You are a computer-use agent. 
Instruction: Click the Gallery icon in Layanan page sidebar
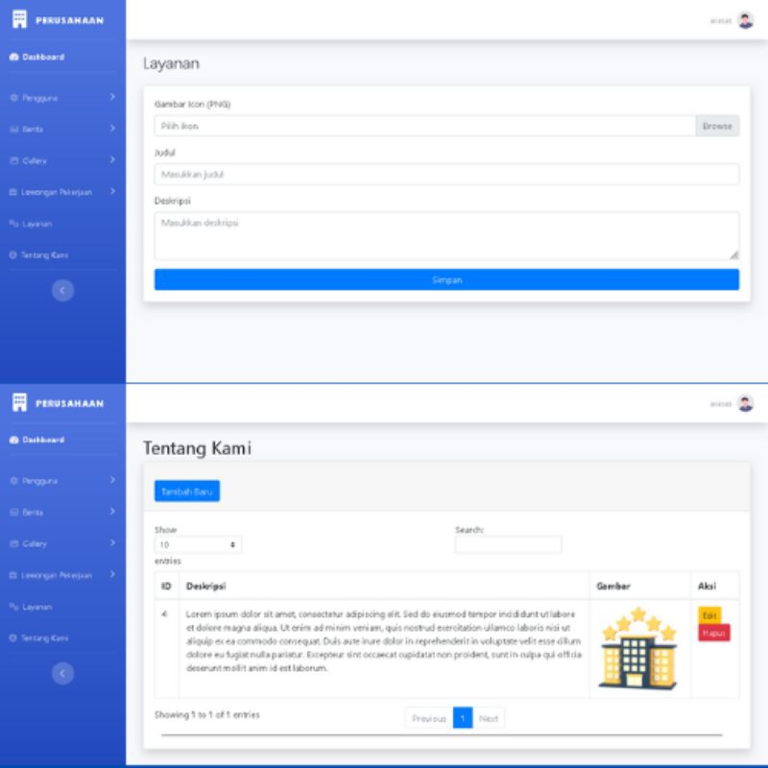(x=13, y=160)
